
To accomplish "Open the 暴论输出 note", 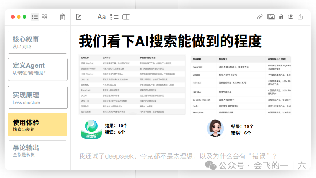I will (x=37, y=152).
